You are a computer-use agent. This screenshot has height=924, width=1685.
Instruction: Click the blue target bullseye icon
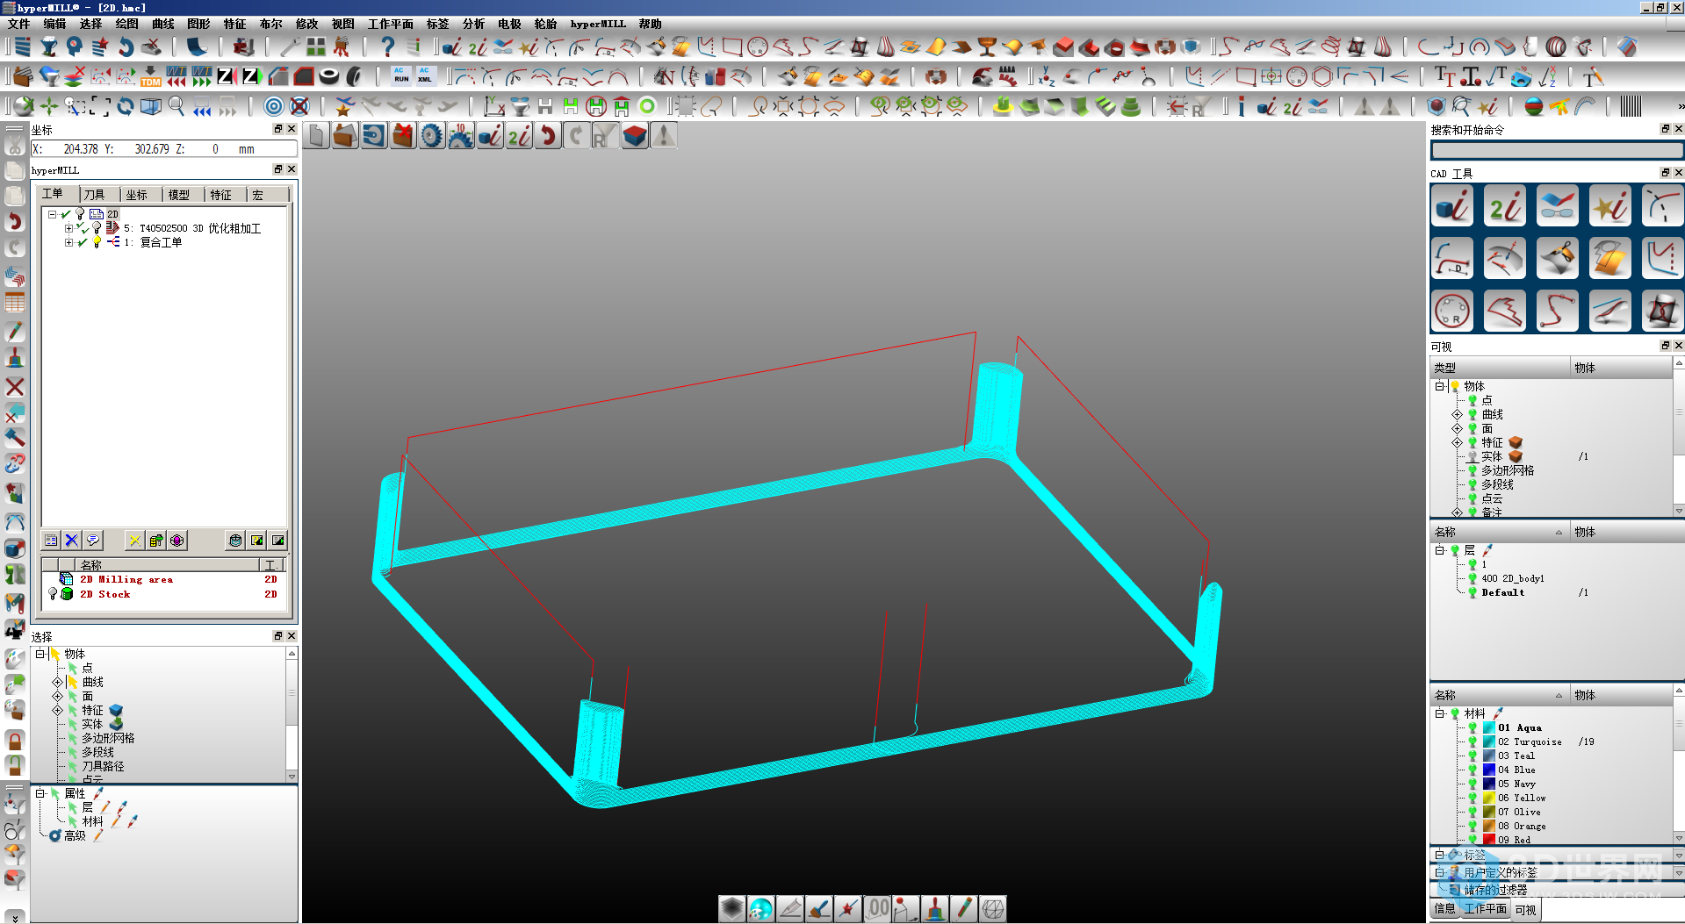coord(274,106)
